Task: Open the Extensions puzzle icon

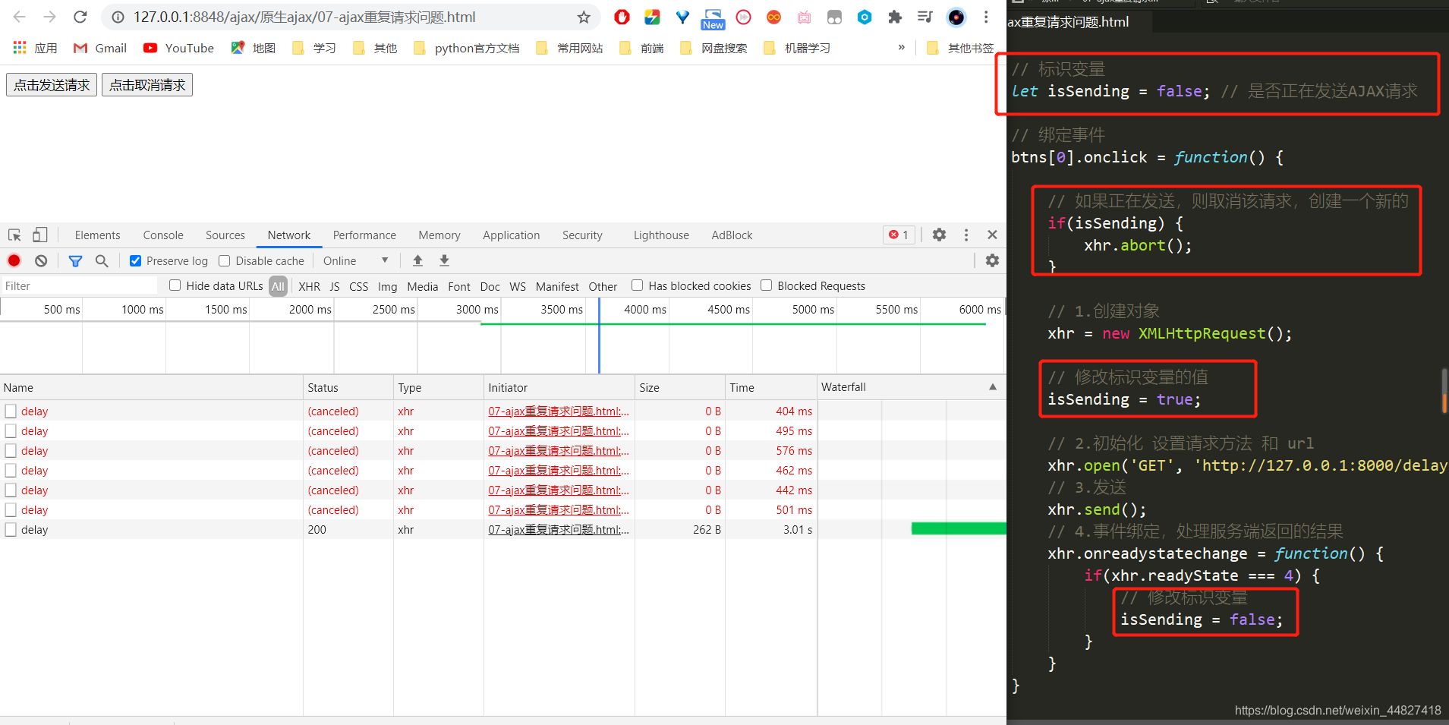Action: pos(895,17)
